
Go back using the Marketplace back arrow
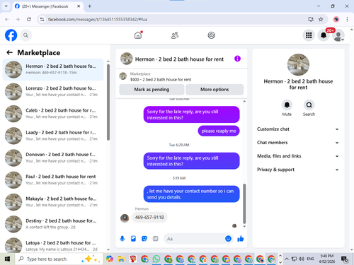point(9,52)
